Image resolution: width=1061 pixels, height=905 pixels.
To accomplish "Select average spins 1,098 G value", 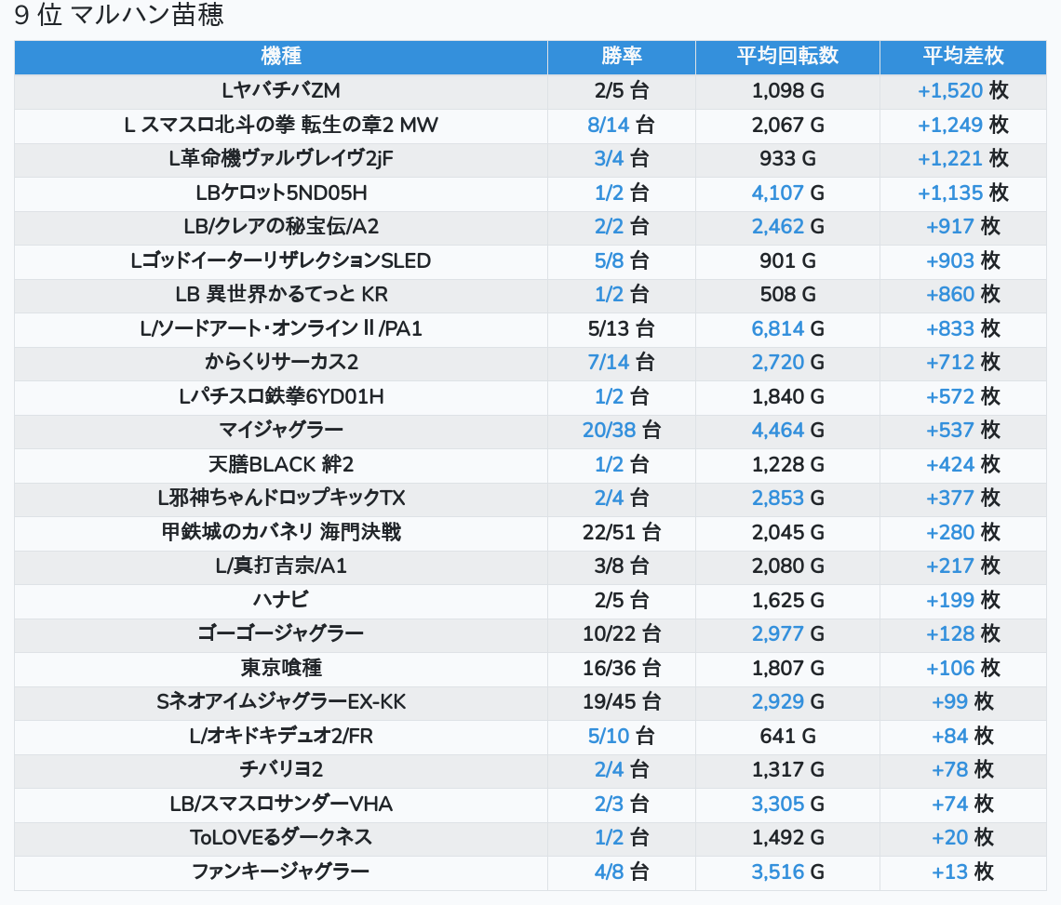I will [x=787, y=90].
